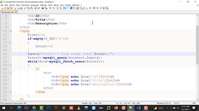This screenshot has height=111, width=199.
Task: Launch Visual Studio Code from taskbar
Action: tap(138, 108)
